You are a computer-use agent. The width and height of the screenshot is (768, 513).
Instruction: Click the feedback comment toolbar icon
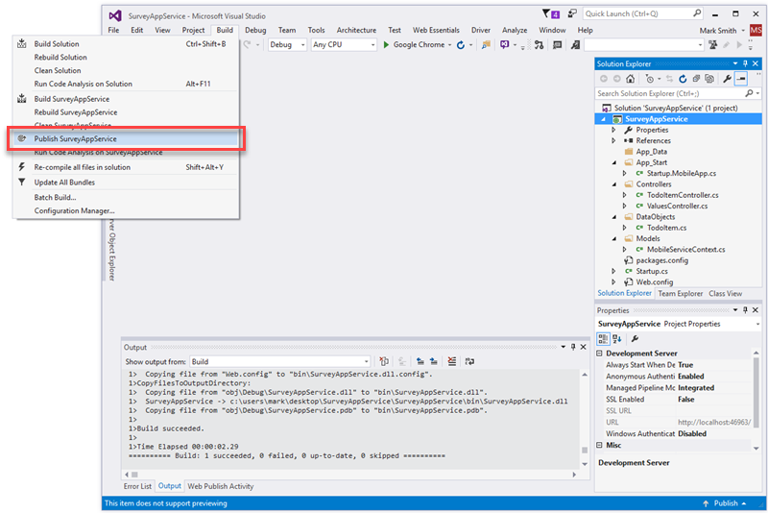pos(557,44)
